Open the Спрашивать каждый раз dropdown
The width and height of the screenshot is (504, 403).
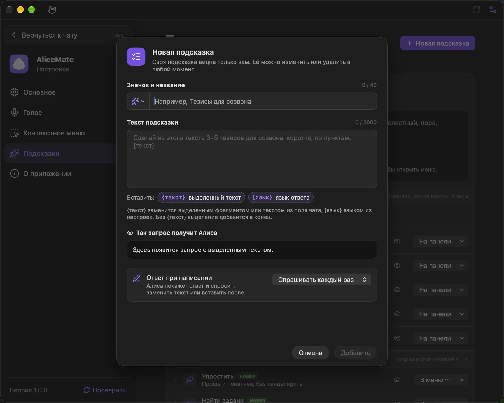pyautogui.click(x=322, y=280)
